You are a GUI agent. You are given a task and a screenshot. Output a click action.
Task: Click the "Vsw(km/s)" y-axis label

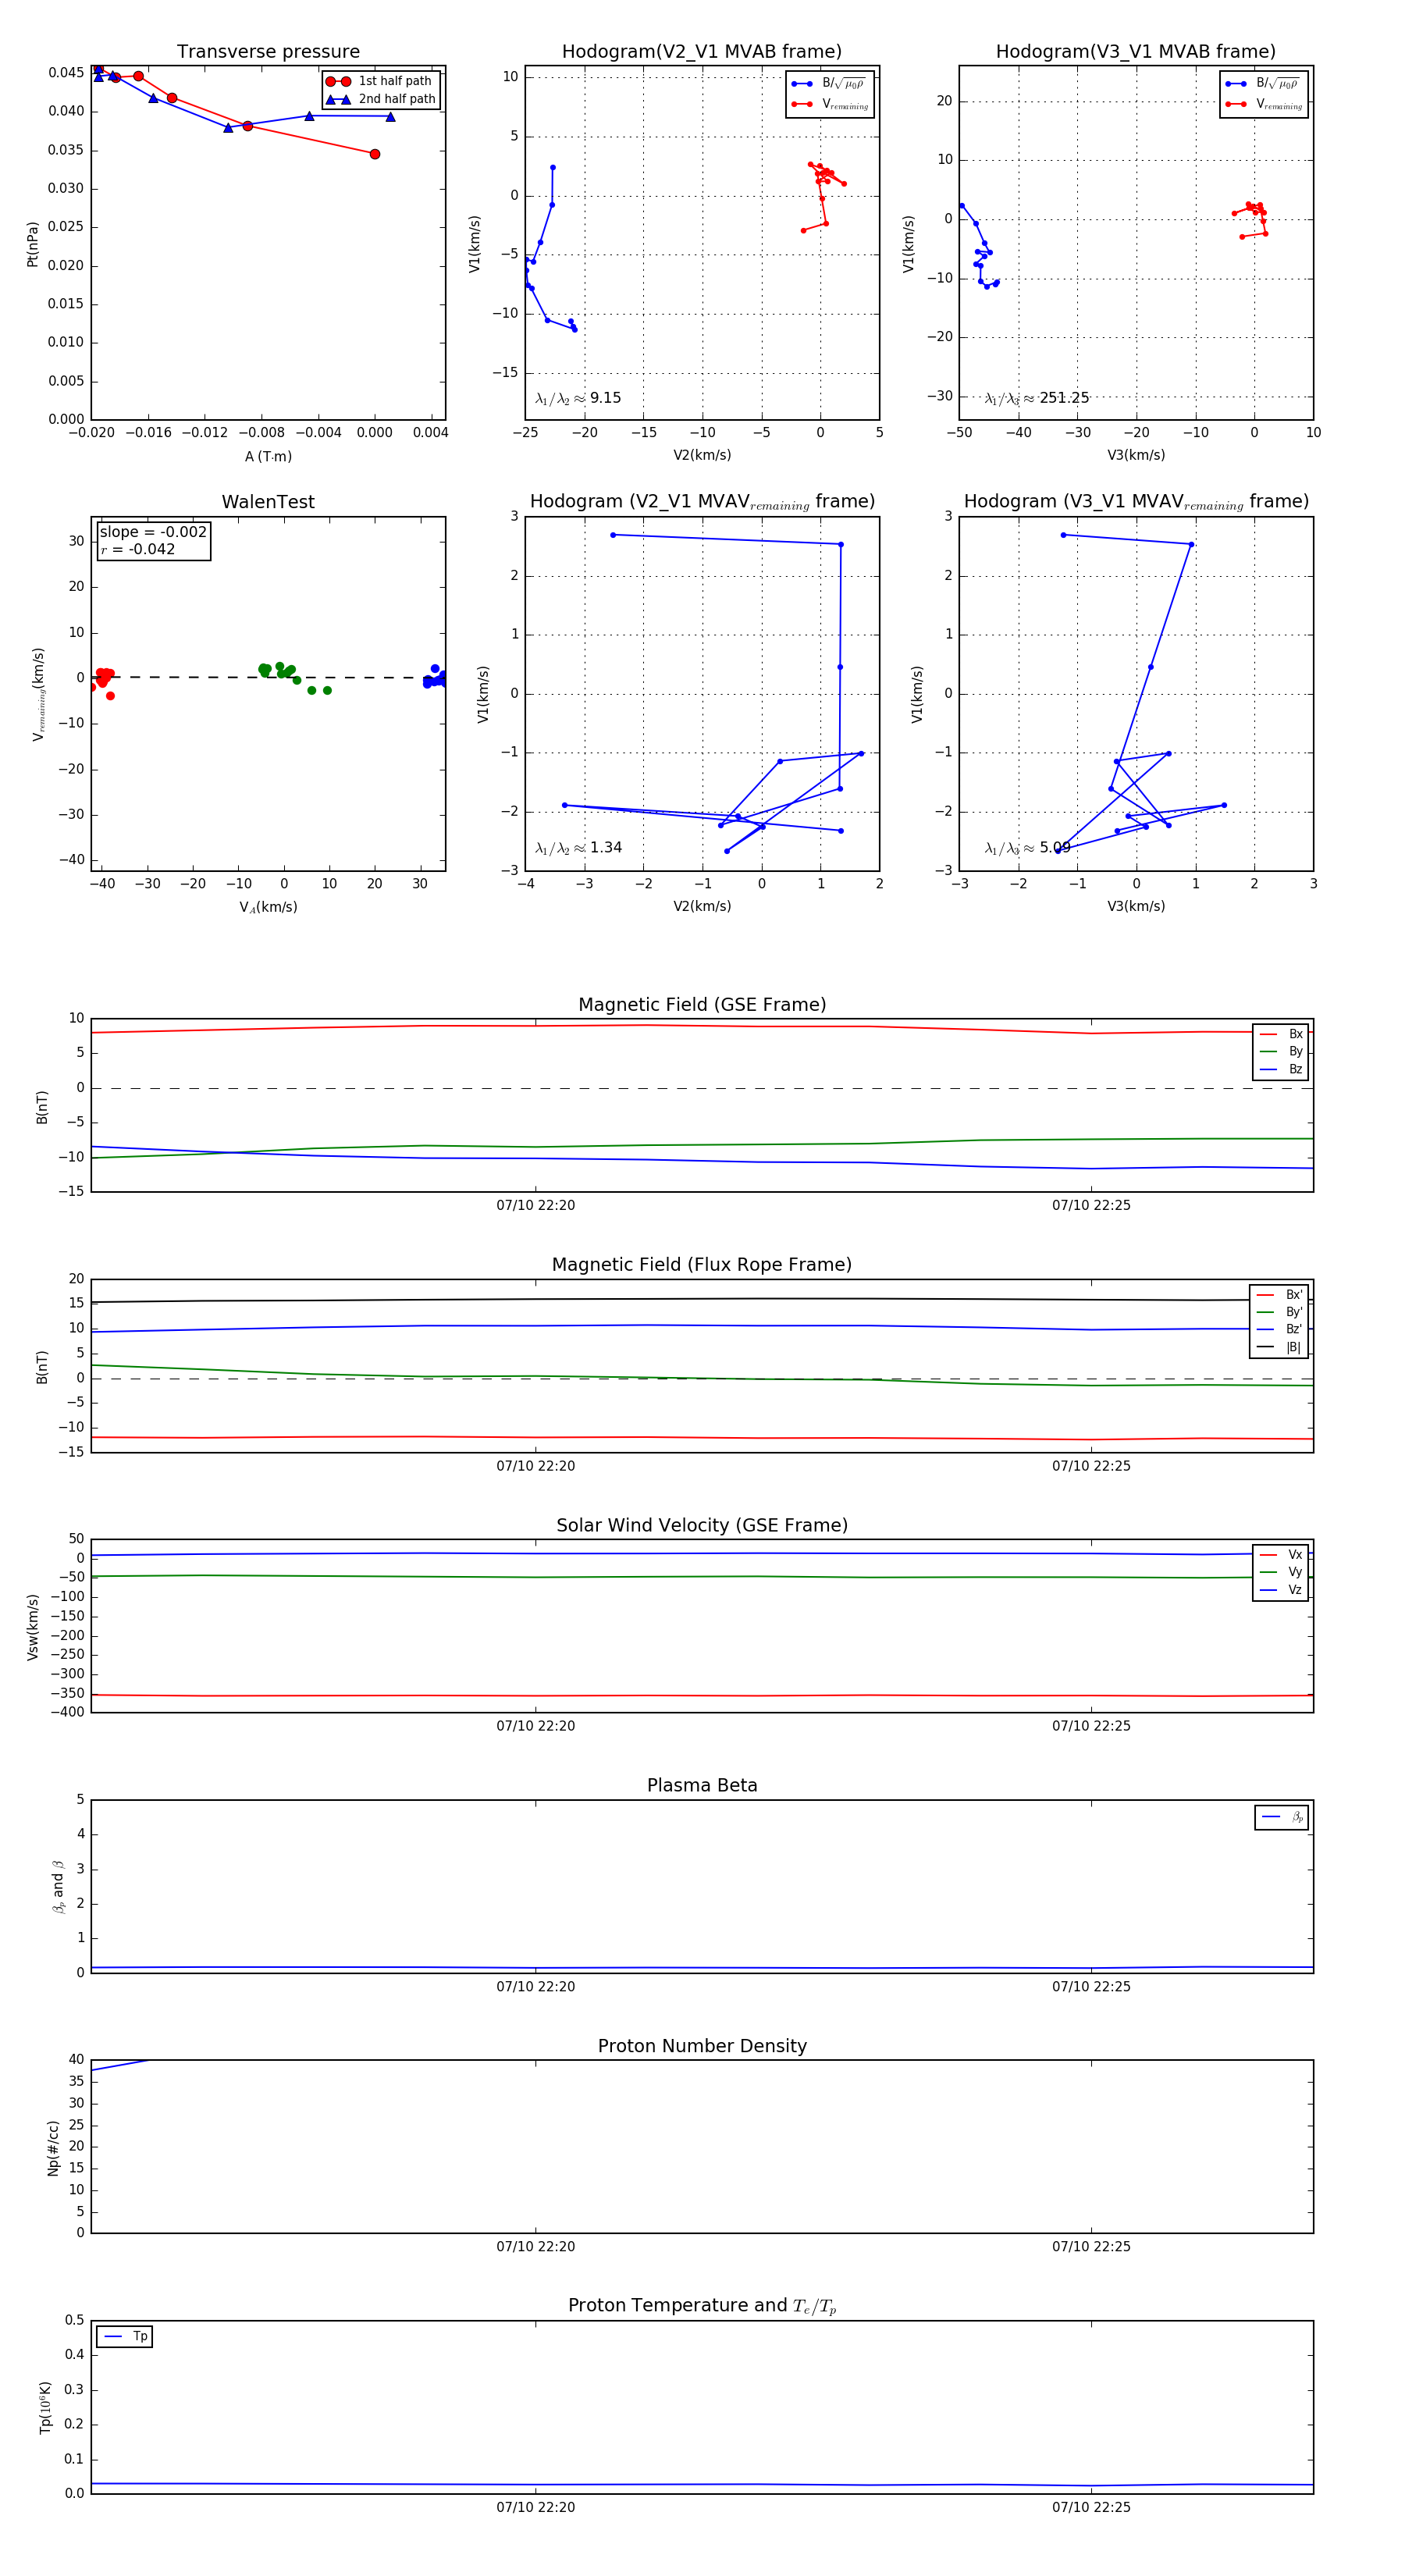pos(32,1627)
